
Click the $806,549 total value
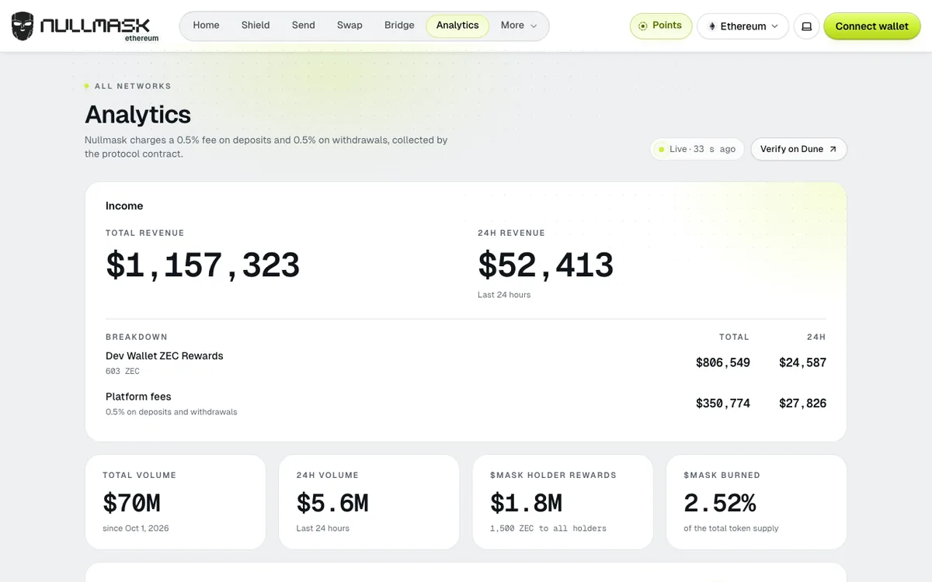point(723,362)
